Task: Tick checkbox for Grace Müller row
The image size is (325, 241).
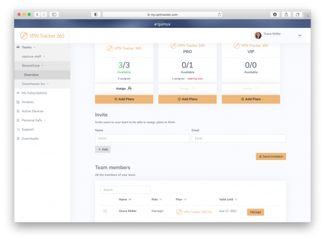Action: point(105,211)
